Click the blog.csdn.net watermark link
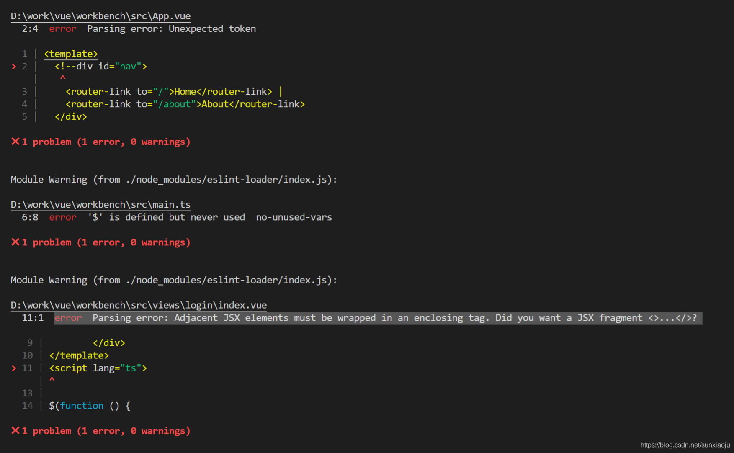Image resolution: width=734 pixels, height=453 pixels. tap(685, 445)
